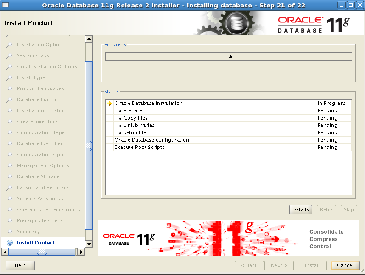The height and width of the screenshot is (275, 365).
Task: Close the installer window
Action: pos(359,5)
